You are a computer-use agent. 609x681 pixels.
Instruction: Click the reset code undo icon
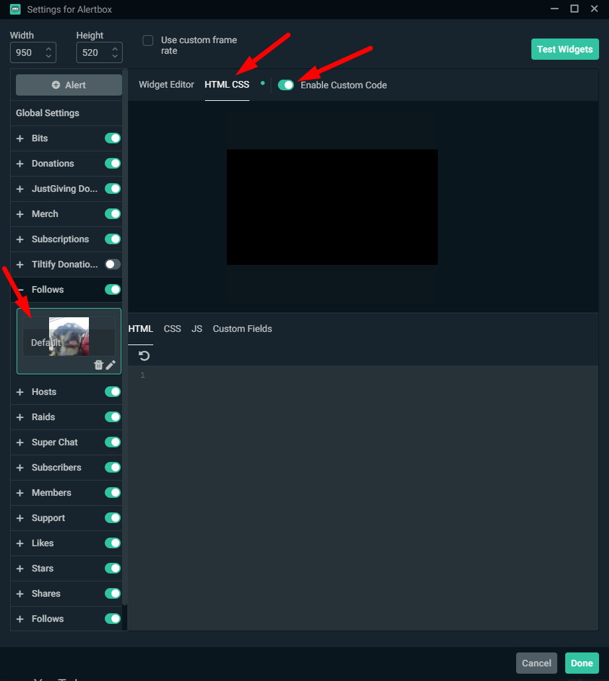pyautogui.click(x=144, y=356)
